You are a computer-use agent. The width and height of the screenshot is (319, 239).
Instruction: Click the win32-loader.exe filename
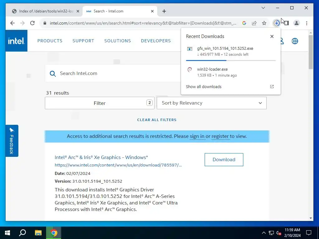pos(212,69)
